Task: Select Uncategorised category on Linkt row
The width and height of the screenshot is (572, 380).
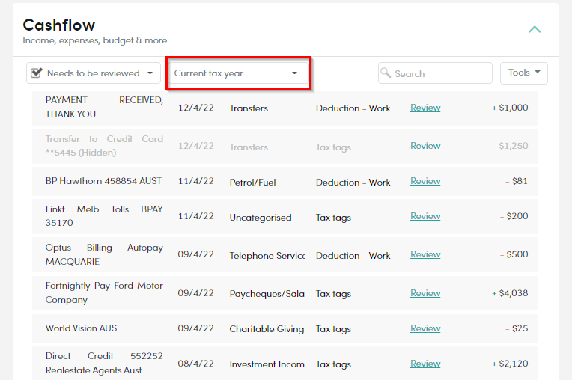Action: (x=261, y=218)
